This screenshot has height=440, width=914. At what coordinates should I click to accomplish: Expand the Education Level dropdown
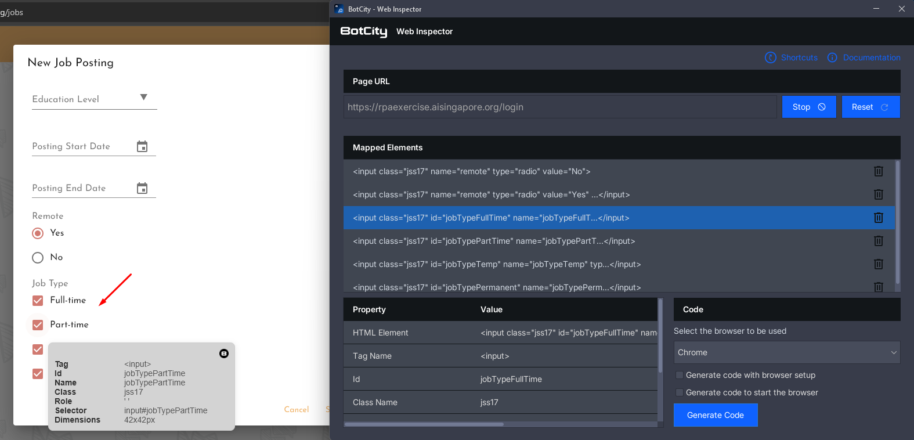(x=143, y=98)
